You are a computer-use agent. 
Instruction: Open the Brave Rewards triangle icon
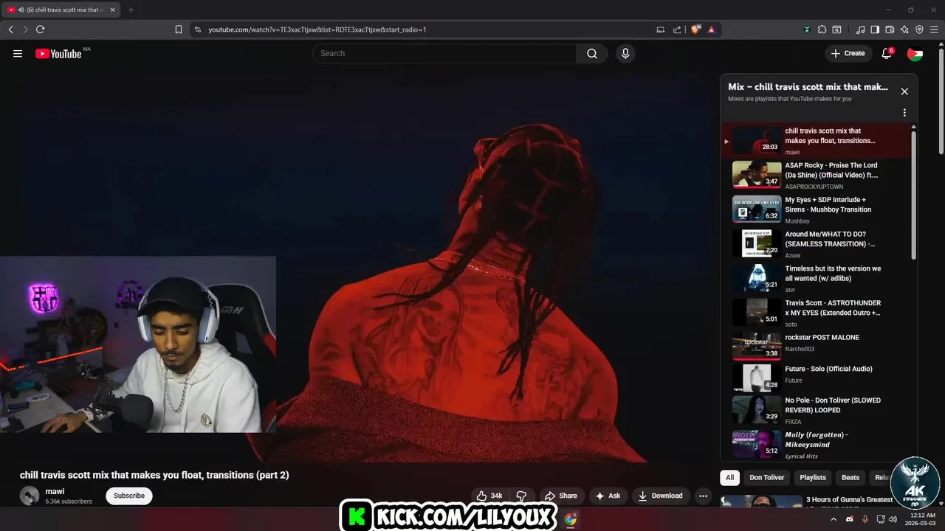(712, 29)
